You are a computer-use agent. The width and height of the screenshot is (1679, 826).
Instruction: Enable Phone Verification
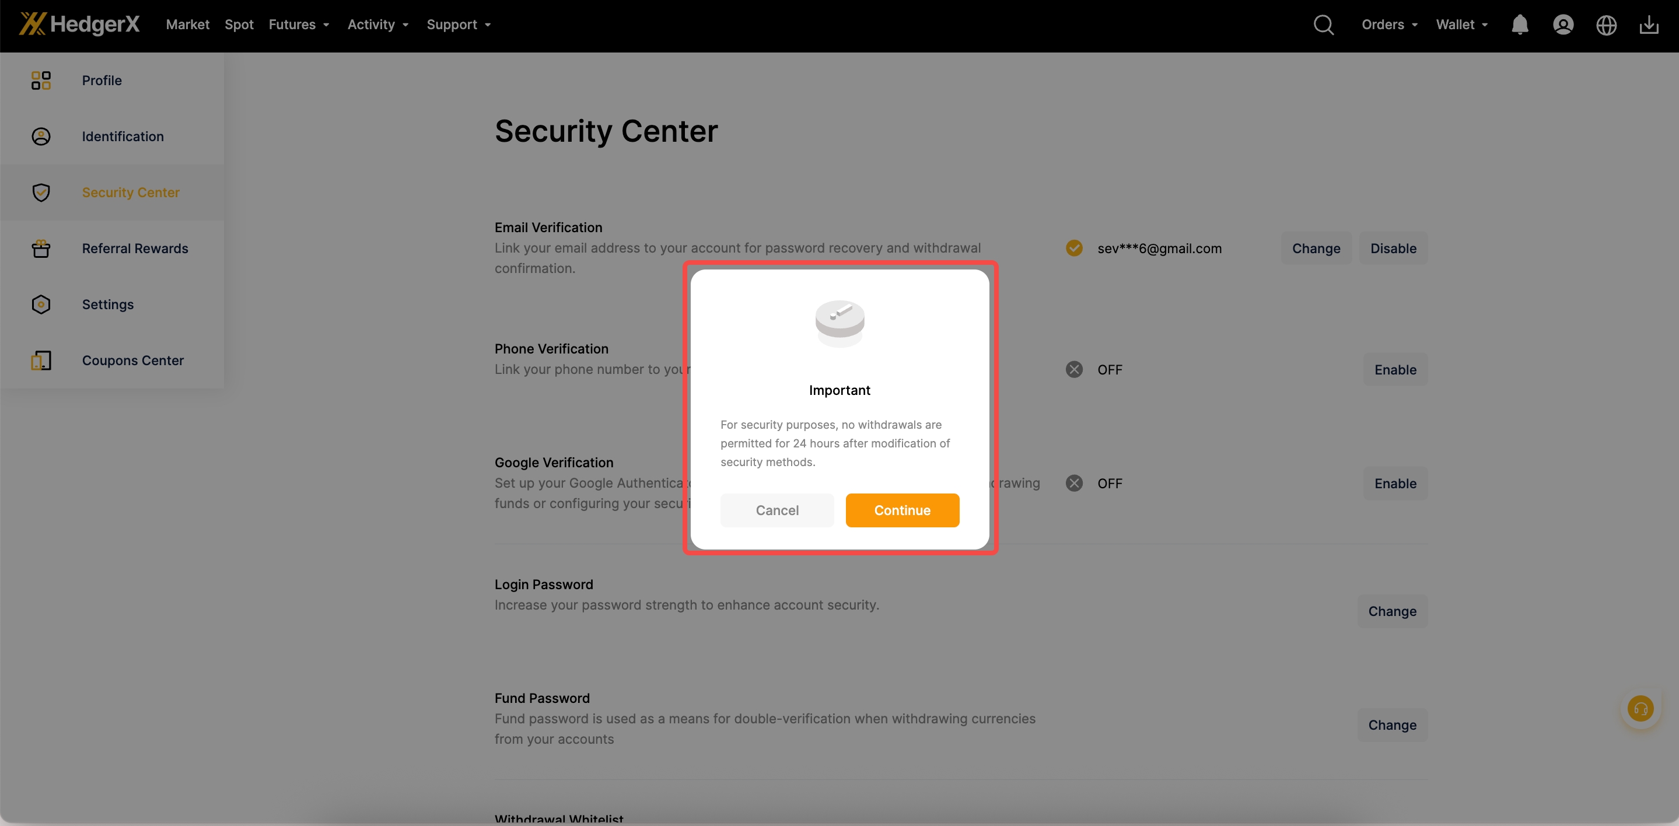[1395, 370]
